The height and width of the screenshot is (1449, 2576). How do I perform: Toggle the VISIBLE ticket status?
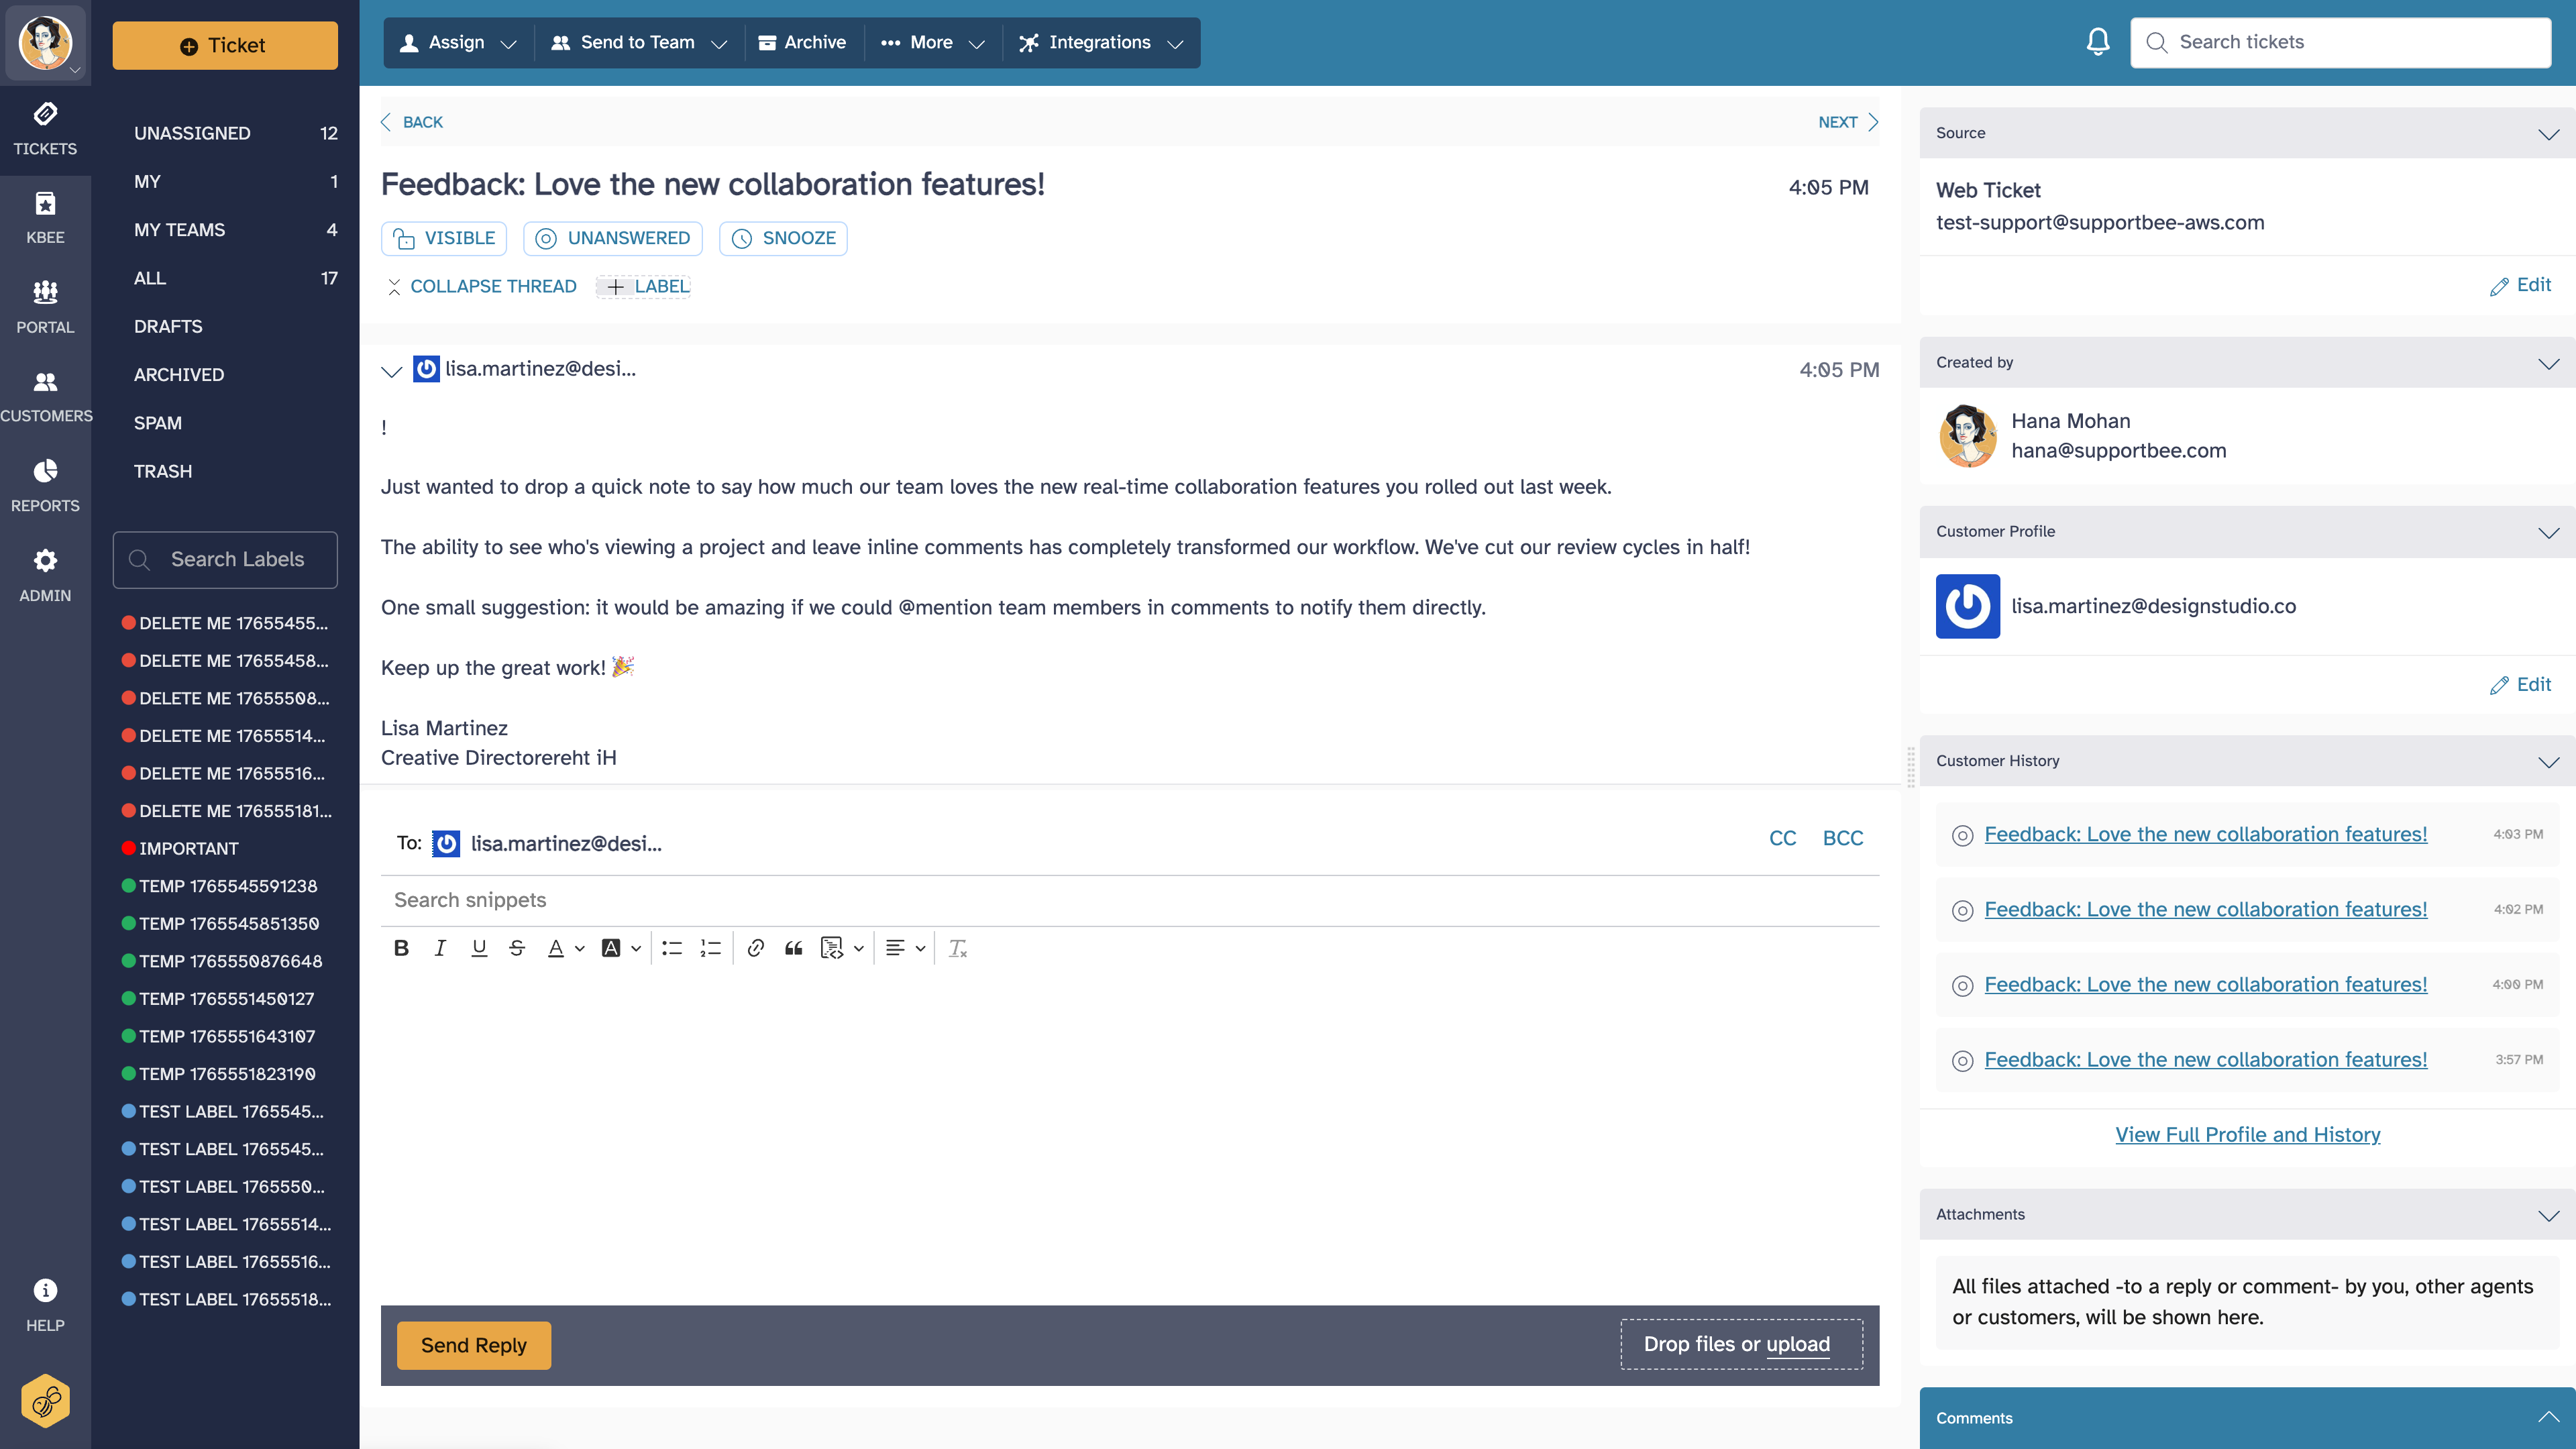tap(444, 238)
